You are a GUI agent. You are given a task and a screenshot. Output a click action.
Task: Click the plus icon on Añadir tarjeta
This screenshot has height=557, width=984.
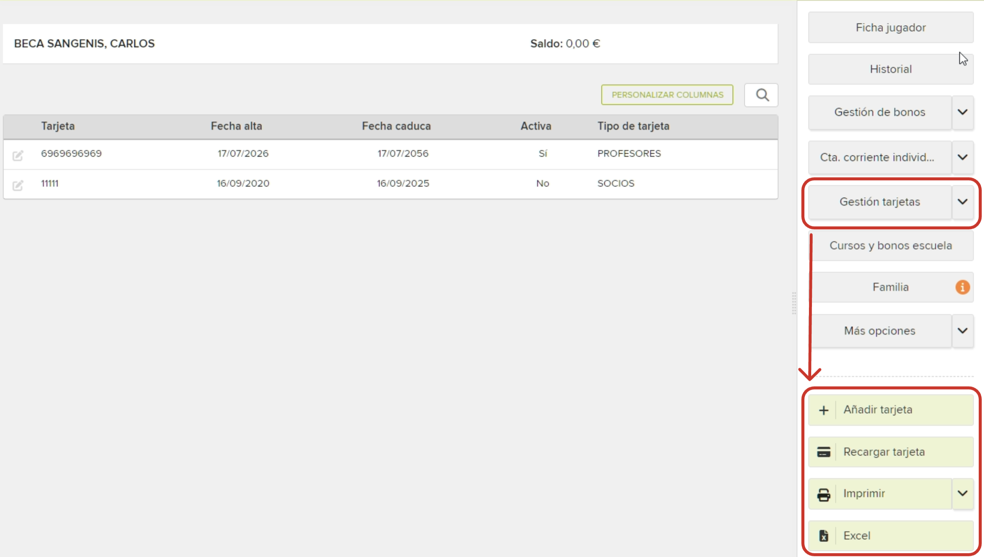coord(824,410)
